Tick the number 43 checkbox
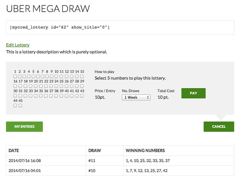The height and width of the screenshot is (176, 235). click(x=82, y=96)
